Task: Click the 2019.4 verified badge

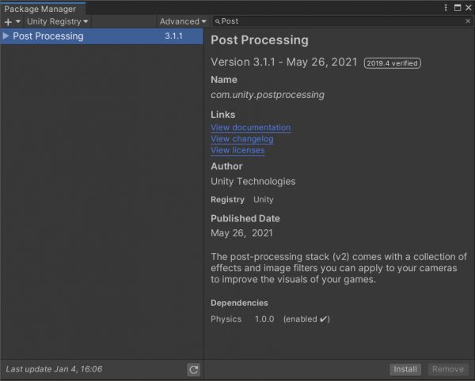Action: coord(392,63)
